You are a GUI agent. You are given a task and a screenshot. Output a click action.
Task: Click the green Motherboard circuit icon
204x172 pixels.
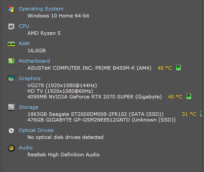click(11, 61)
